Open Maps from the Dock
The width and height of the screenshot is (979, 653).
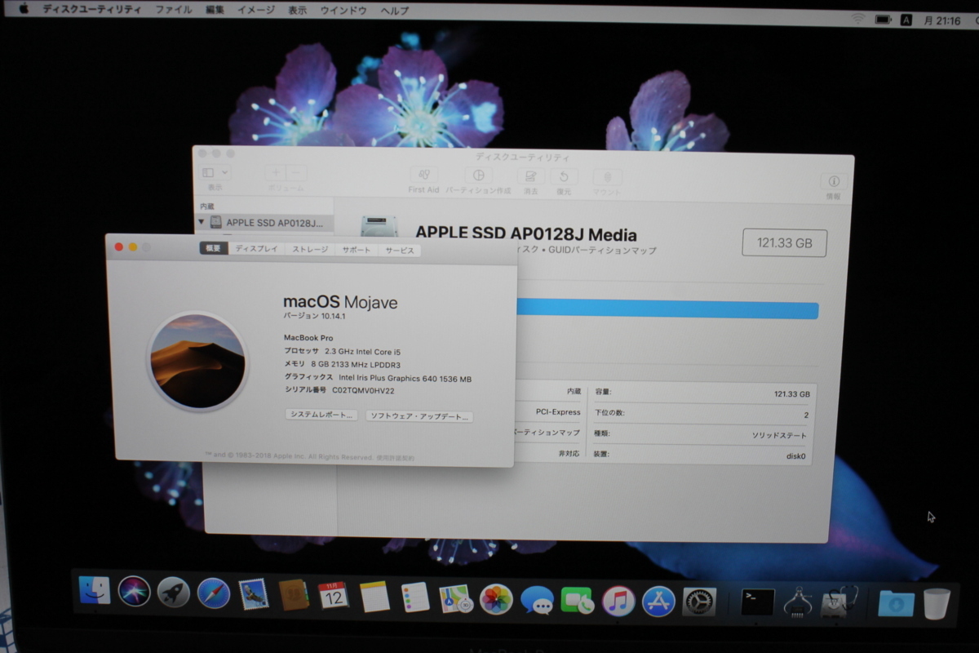coord(455,599)
